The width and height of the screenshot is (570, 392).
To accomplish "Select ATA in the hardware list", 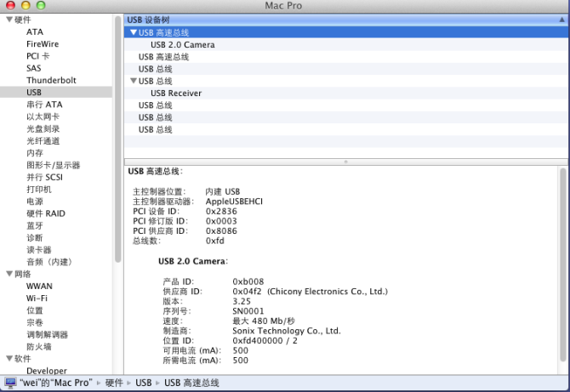I will pyautogui.click(x=35, y=32).
